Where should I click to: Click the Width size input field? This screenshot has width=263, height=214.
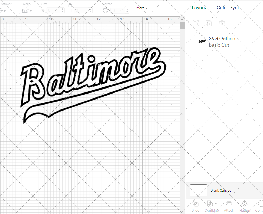(54, 10)
